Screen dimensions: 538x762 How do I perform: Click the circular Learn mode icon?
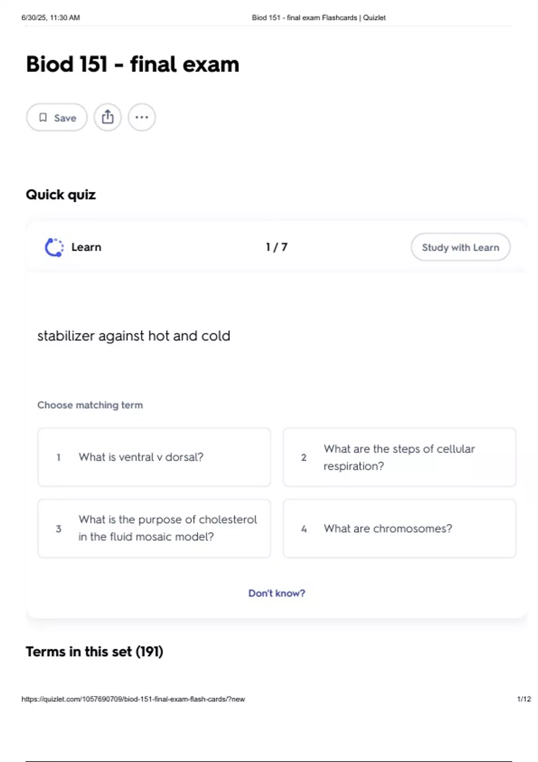click(54, 247)
